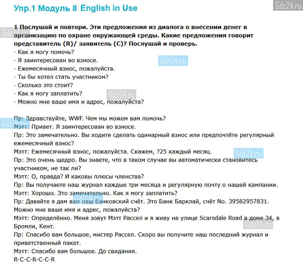Click line 'ежемесячный взнос?'
The height and width of the screenshot is (267, 303).
point(44,143)
